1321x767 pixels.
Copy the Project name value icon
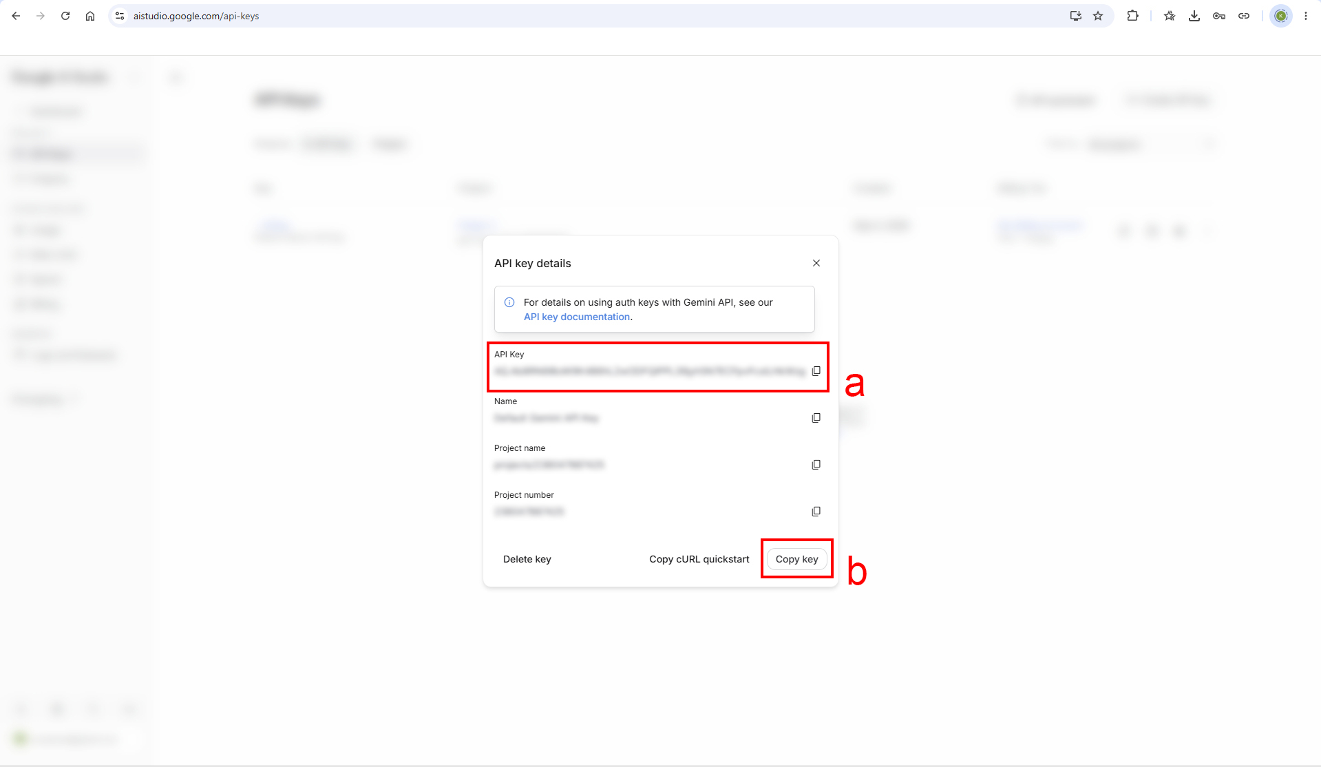[x=816, y=465]
